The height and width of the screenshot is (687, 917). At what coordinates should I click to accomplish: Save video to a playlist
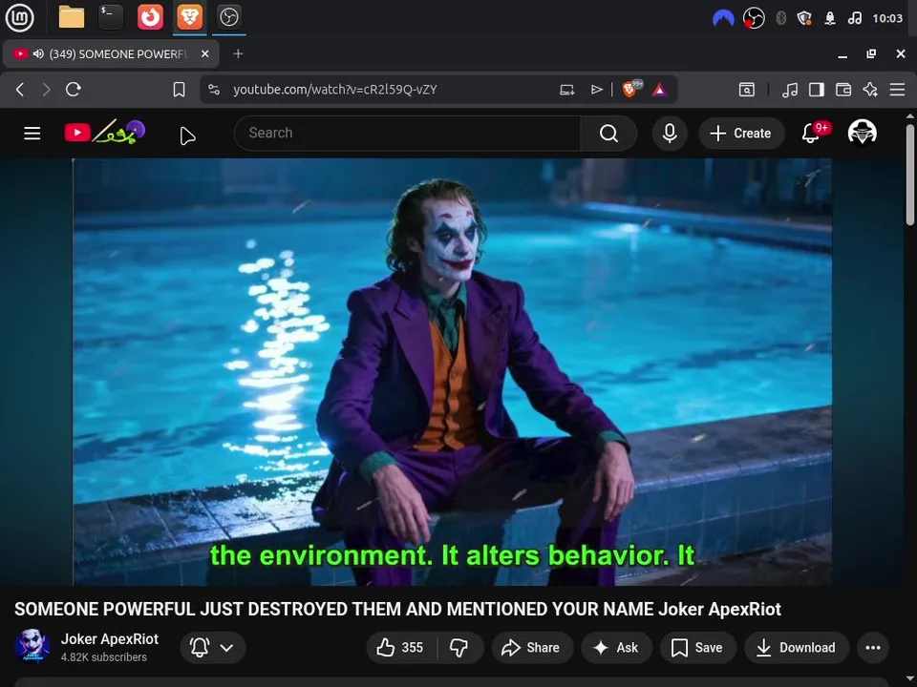[697, 647]
